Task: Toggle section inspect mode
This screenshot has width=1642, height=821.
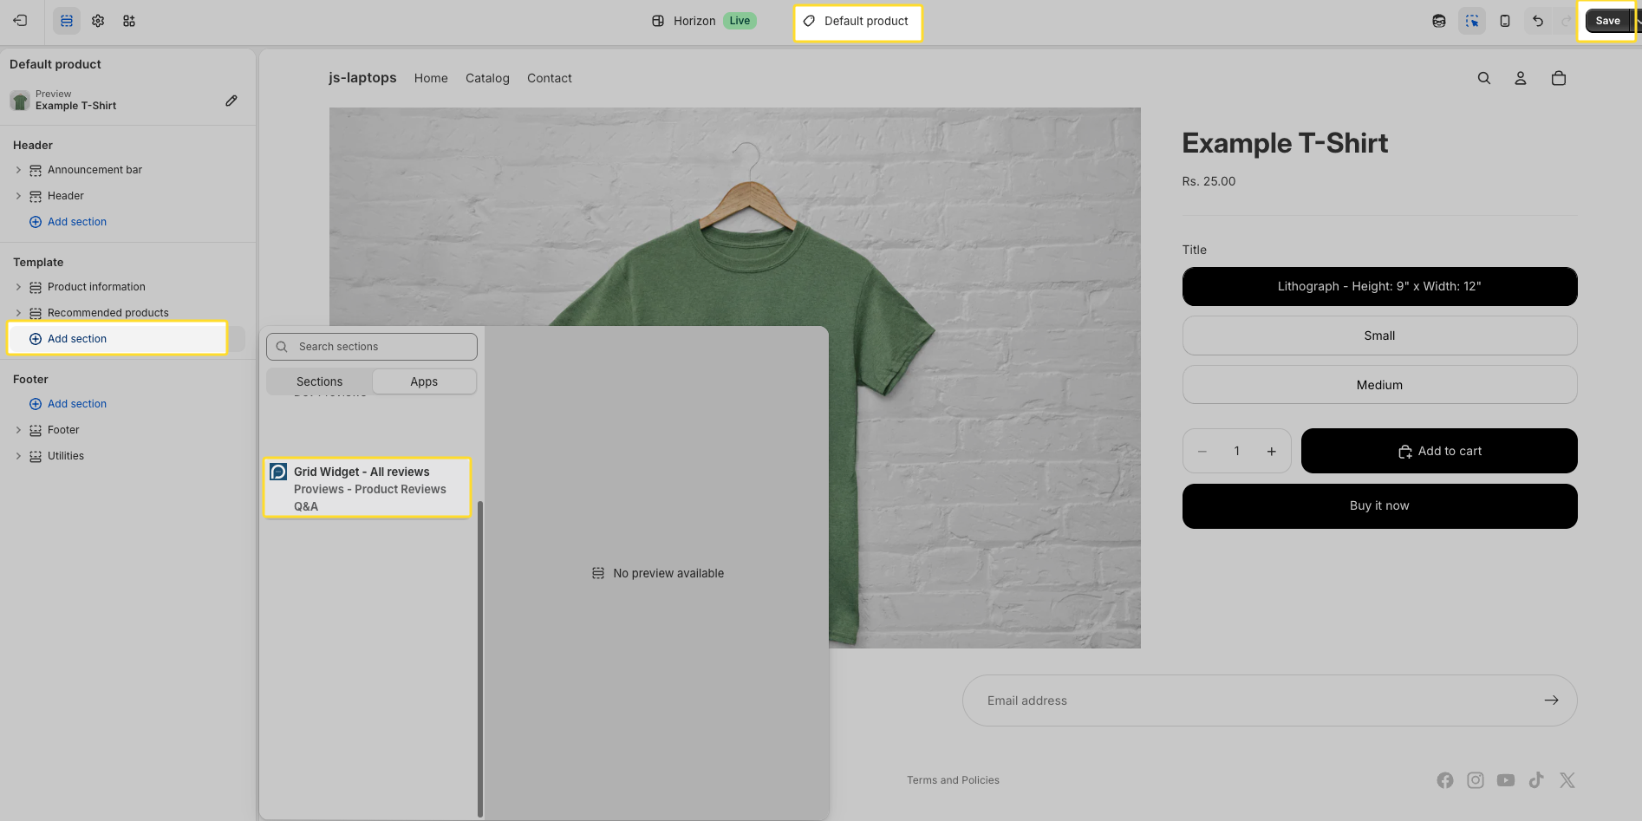Action: [x=1472, y=20]
